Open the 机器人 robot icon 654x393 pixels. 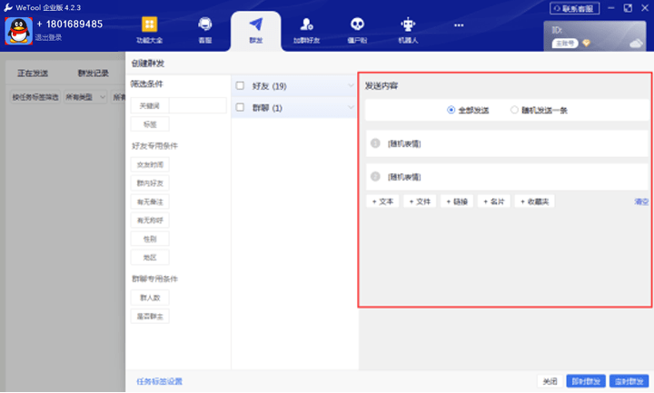tap(408, 25)
